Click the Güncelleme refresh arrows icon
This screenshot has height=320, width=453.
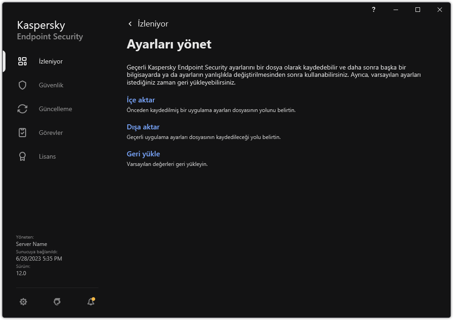click(22, 109)
